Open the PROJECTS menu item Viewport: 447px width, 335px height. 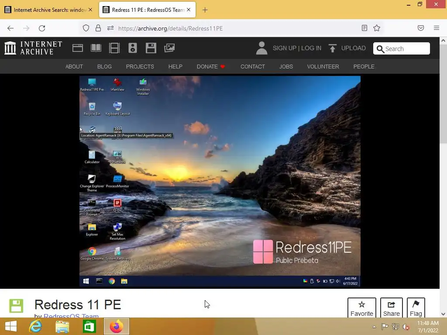tap(140, 66)
